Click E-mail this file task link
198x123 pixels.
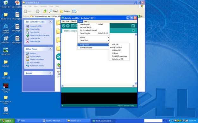[35, 38]
